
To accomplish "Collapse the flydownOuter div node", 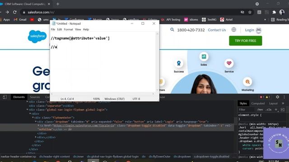I will (x=33, y=117).
